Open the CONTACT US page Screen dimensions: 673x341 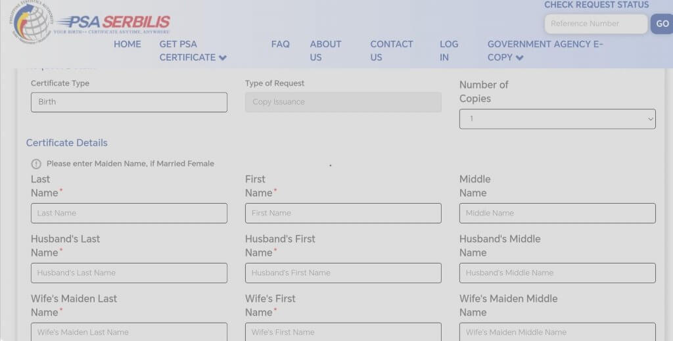391,51
